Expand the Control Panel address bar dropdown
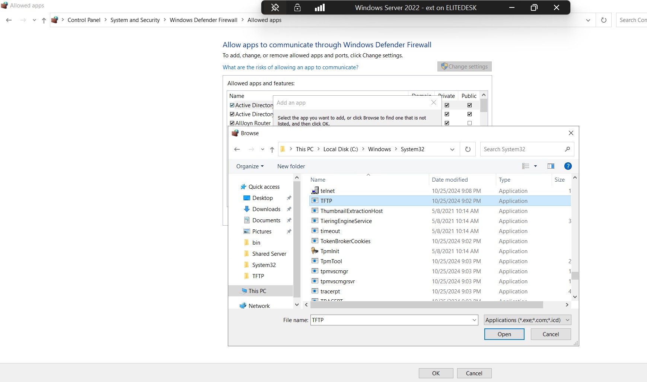This screenshot has width=647, height=382. 588,20
